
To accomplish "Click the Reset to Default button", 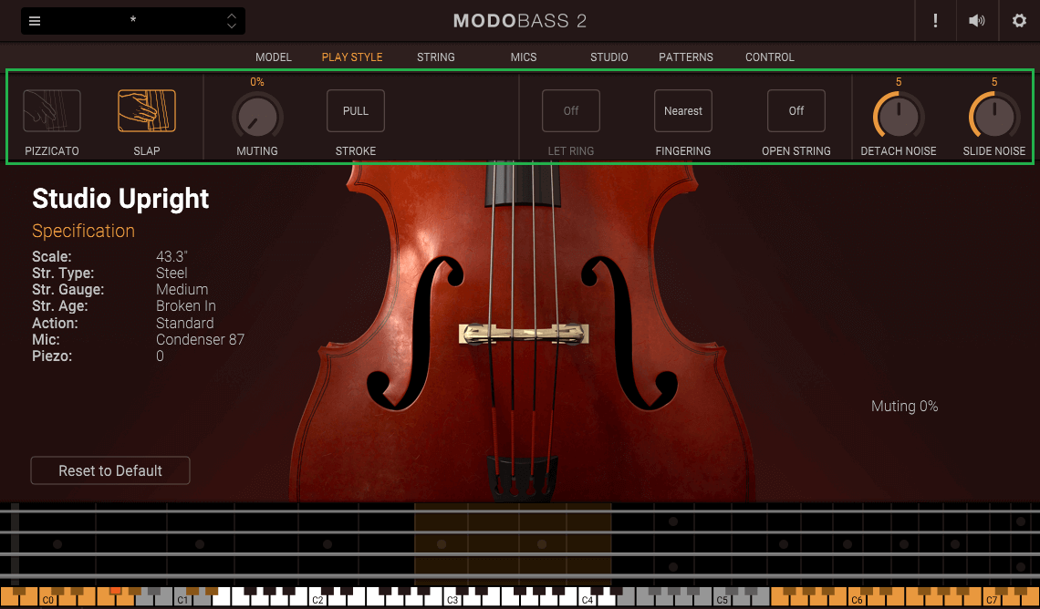I will coord(110,470).
